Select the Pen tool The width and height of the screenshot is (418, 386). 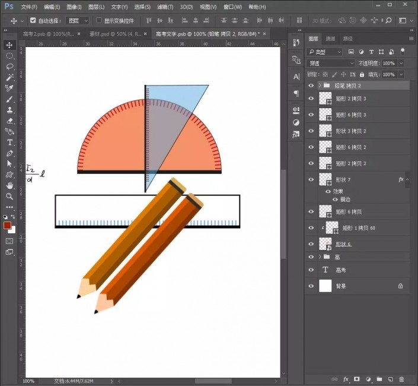point(9,153)
